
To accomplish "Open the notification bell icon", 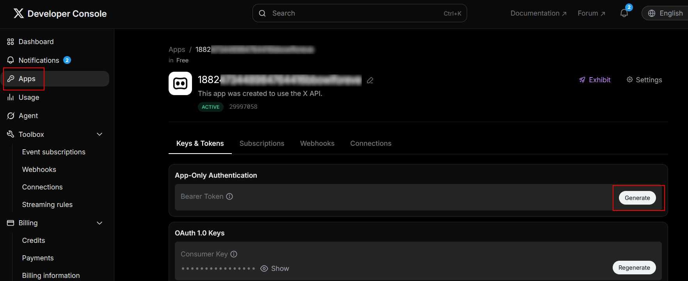I will click(624, 13).
